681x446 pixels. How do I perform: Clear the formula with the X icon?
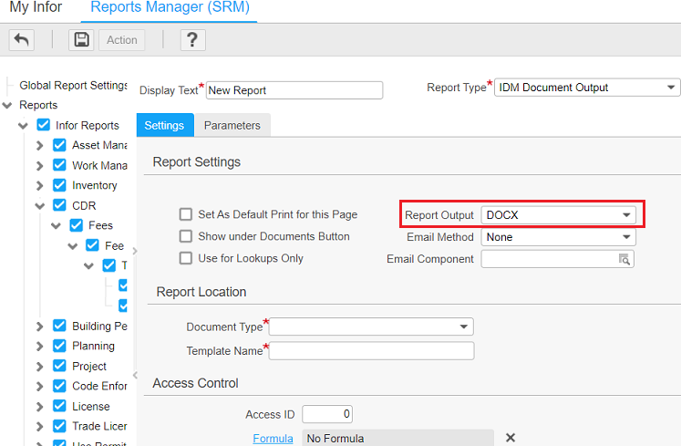(511, 438)
